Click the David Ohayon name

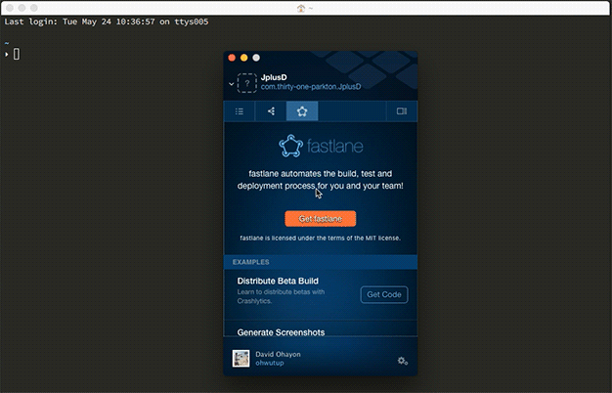tap(278, 354)
